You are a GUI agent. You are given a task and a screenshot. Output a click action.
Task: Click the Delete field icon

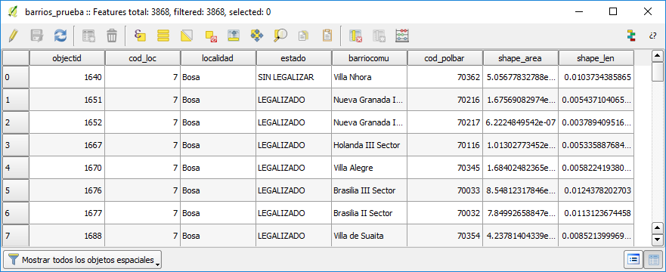[x=355, y=36]
